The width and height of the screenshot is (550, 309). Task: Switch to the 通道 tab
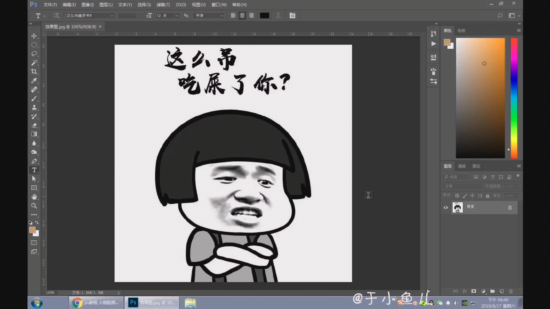point(462,166)
